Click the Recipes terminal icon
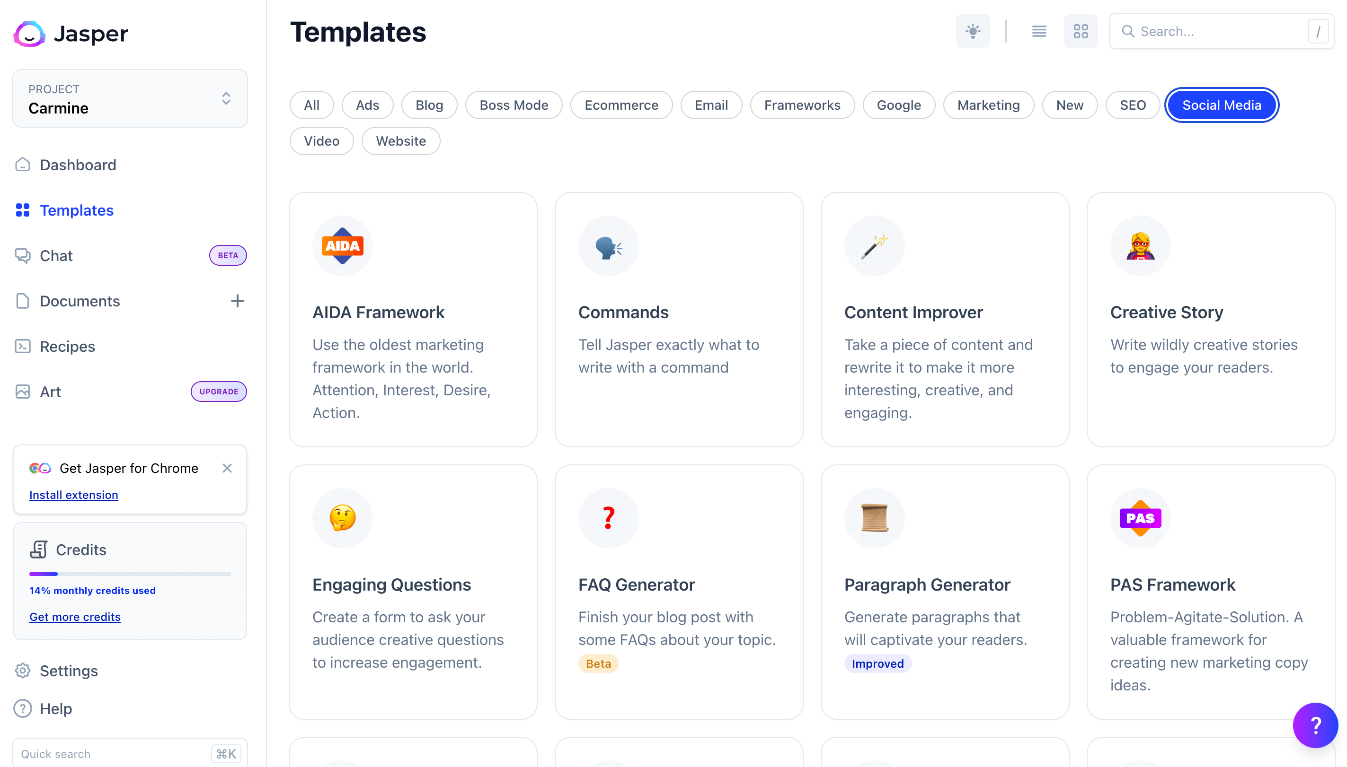The image size is (1347, 767). point(23,346)
